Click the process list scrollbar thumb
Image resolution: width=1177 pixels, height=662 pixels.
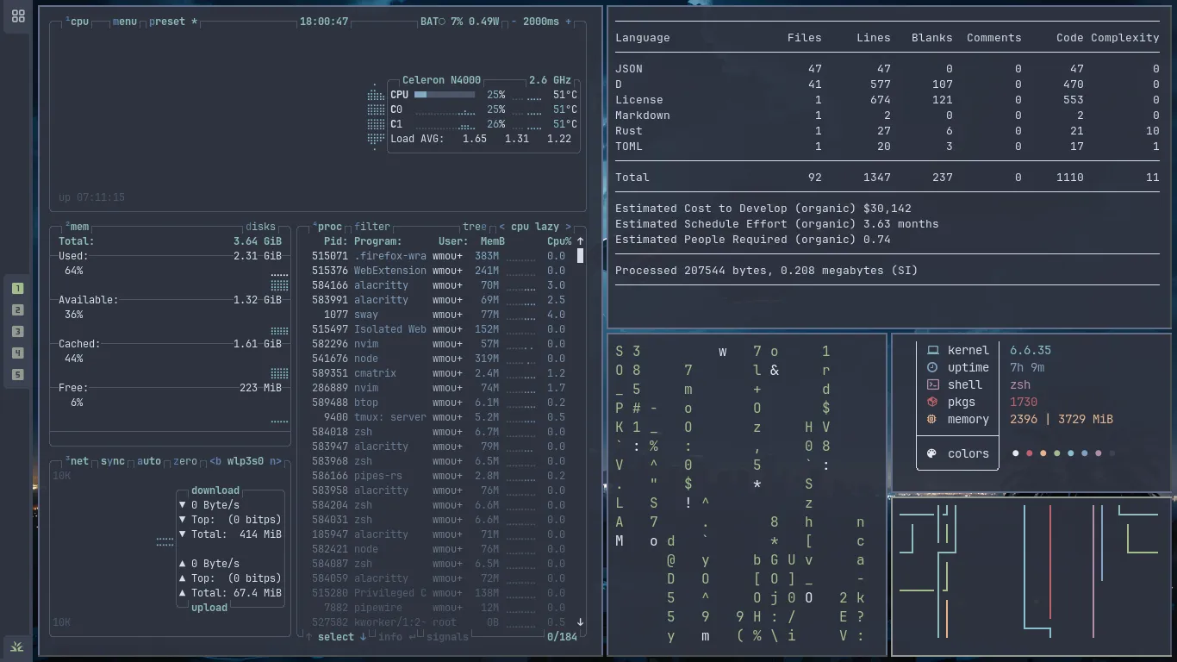click(x=580, y=256)
